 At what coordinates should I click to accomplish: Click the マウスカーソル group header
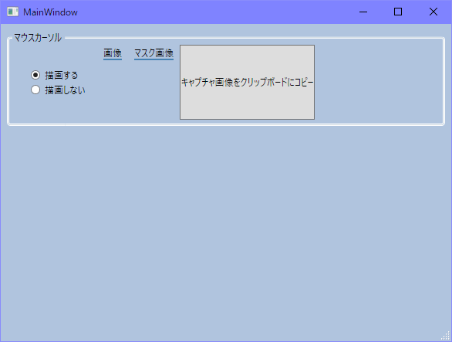click(x=38, y=38)
